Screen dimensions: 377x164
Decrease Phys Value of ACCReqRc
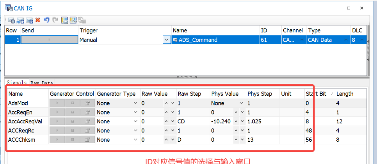pos(242,130)
